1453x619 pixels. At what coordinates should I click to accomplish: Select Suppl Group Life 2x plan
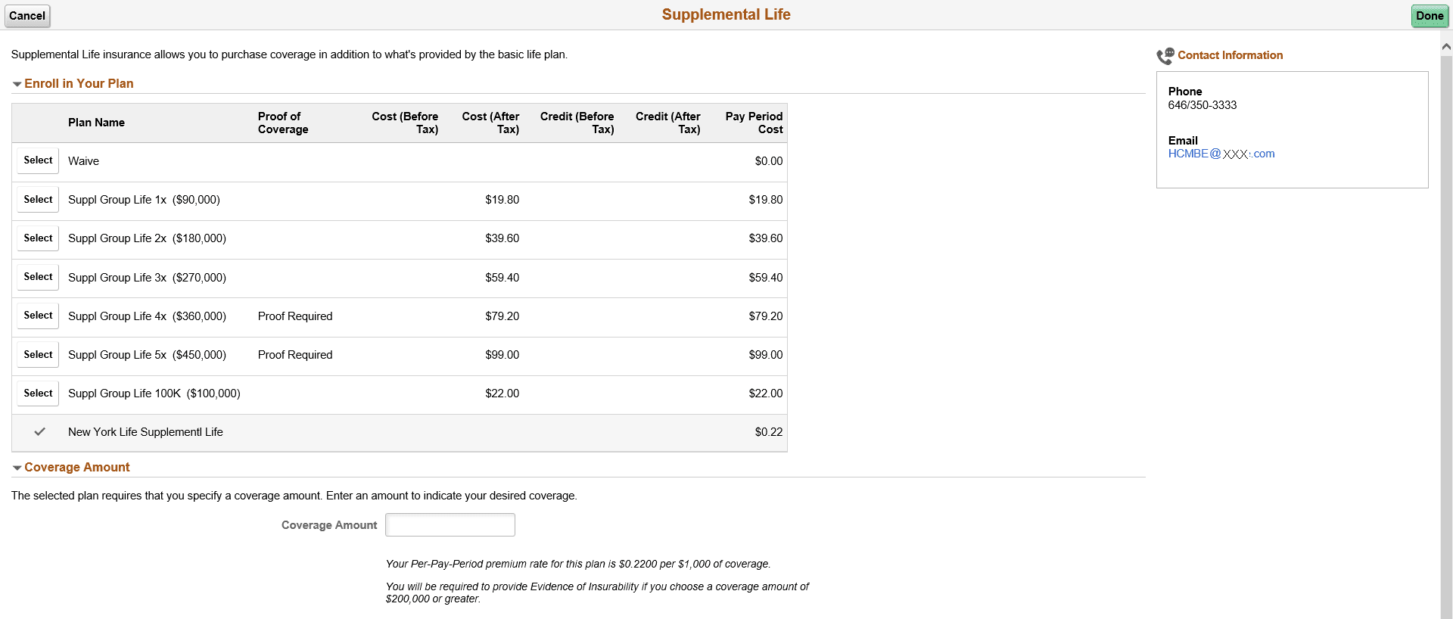tap(38, 238)
